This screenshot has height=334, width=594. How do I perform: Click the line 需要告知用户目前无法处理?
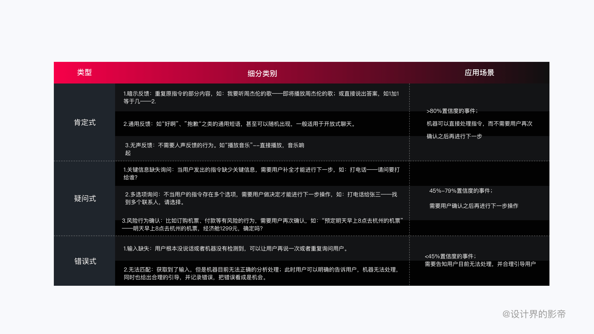coord(480,264)
